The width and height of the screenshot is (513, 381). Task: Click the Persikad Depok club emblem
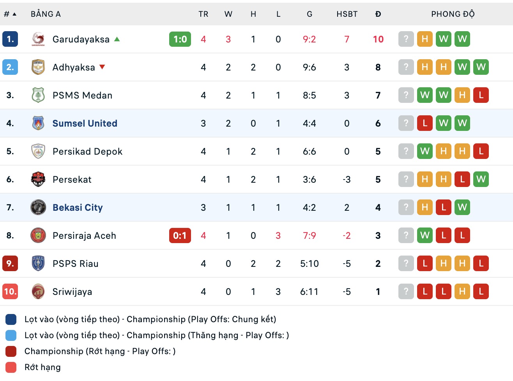pyautogui.click(x=38, y=151)
